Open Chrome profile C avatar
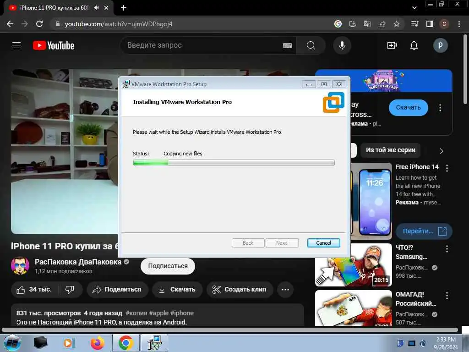Image resolution: width=469 pixels, height=352 pixels. click(444, 24)
